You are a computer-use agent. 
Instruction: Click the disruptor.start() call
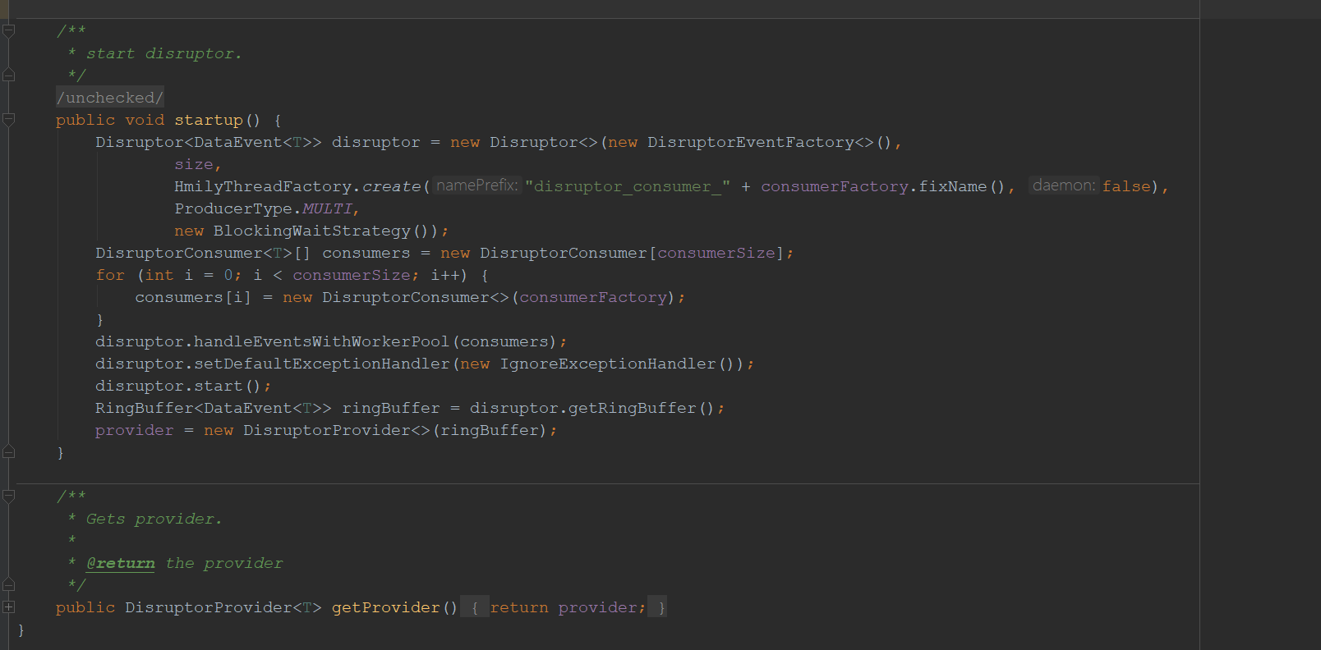click(177, 386)
